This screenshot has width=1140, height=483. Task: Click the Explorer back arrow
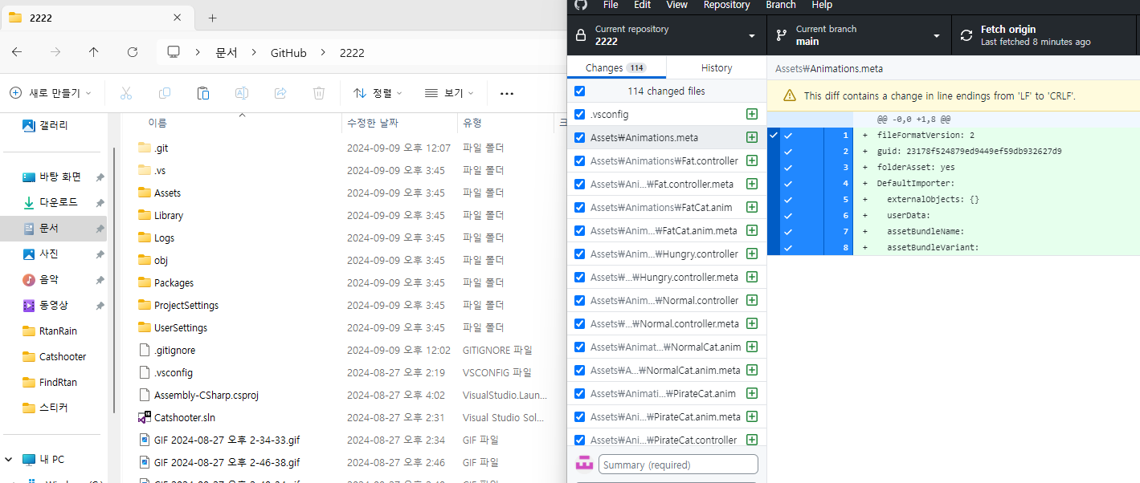17,52
